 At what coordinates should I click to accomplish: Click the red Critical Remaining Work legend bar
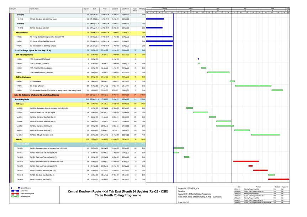(14, 193)
